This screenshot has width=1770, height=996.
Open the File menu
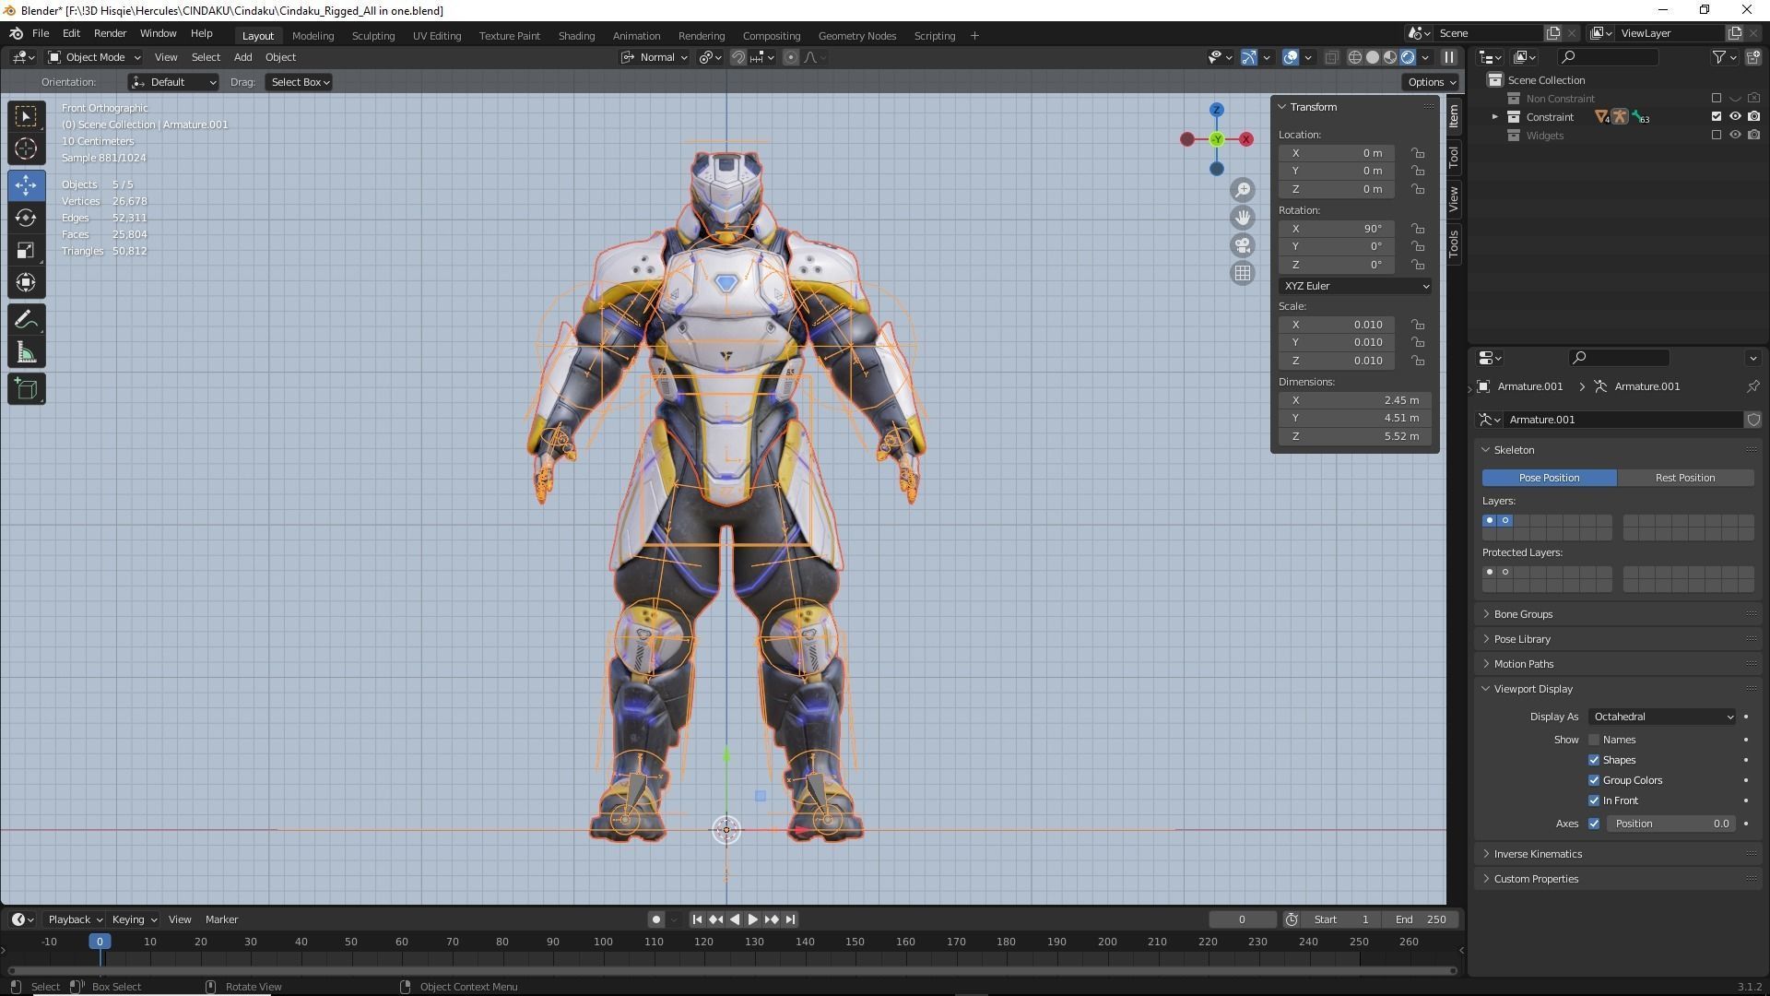[x=41, y=33]
